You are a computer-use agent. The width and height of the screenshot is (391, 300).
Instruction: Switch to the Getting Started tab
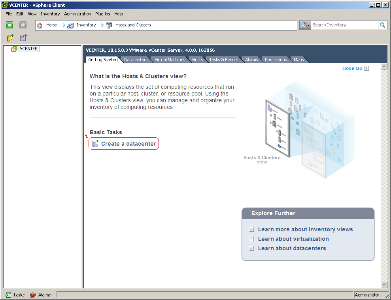(x=103, y=60)
